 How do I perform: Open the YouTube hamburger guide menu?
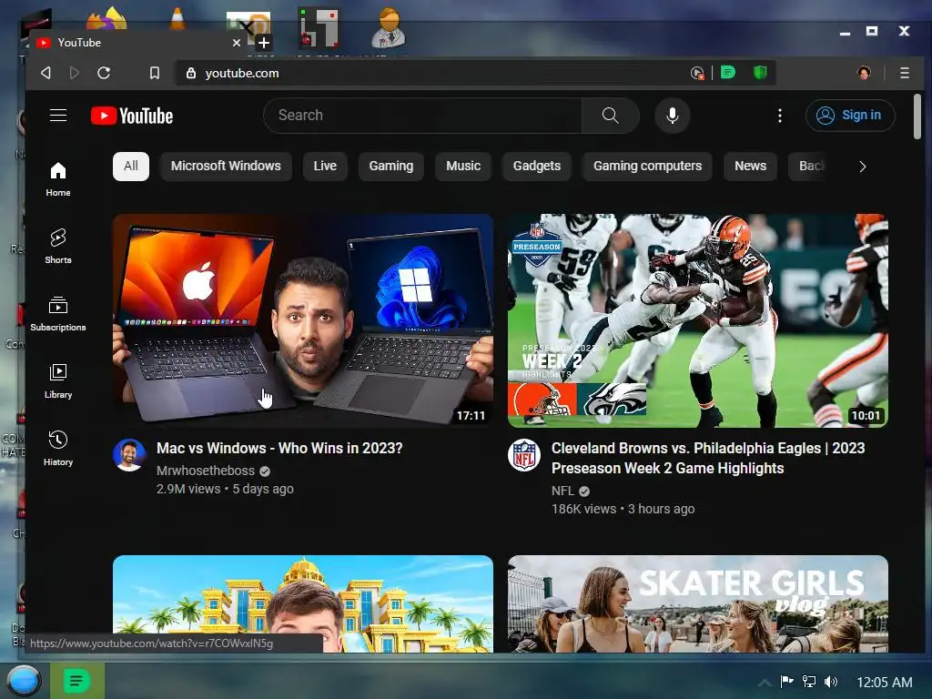[57, 116]
